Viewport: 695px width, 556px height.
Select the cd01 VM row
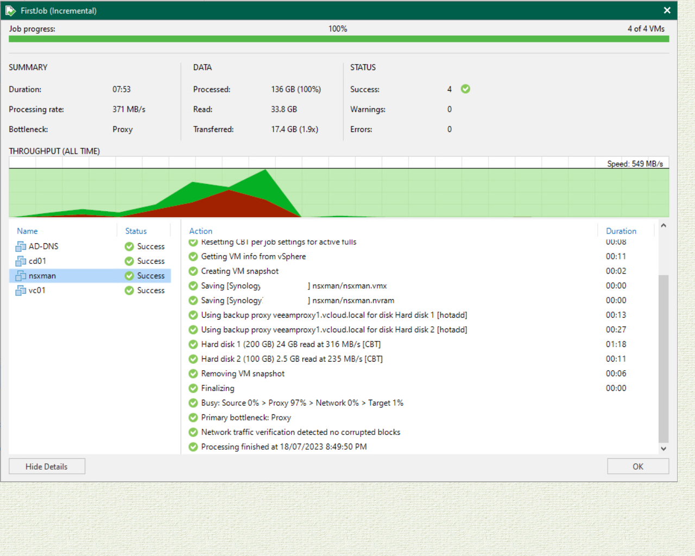(90, 261)
